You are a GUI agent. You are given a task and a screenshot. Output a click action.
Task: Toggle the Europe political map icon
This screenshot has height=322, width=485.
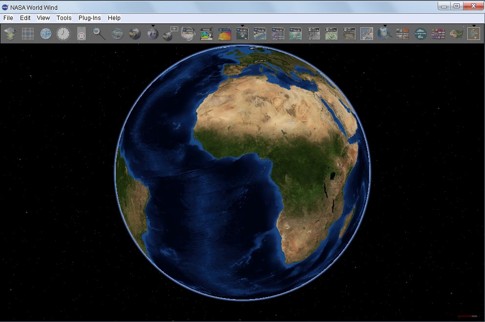pyautogui.click(x=367, y=34)
